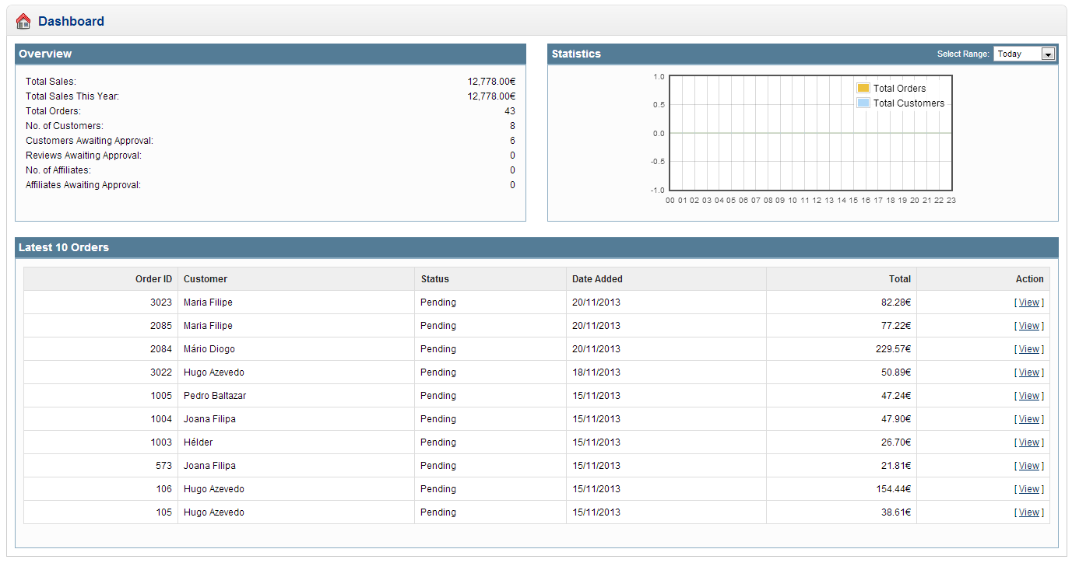
Task: Click the Select Range label
Action: pos(963,54)
